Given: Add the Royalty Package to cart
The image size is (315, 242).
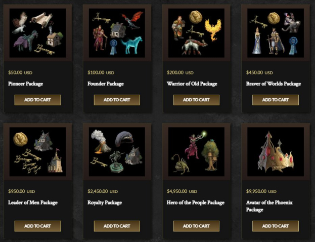Looking at the screenshot, I should (x=117, y=226).
